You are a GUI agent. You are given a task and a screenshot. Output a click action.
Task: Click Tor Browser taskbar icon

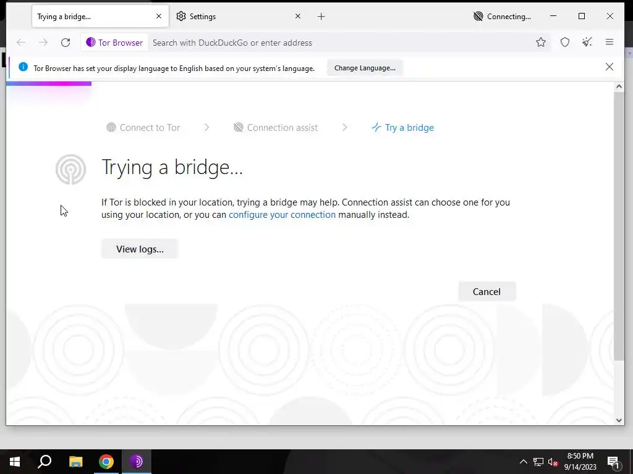pyautogui.click(x=137, y=462)
